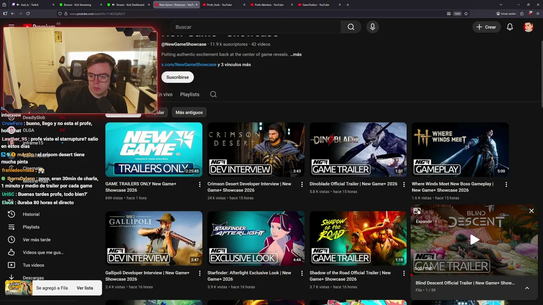Close the Blind Descent miniplayer
Screen dimensions: 543x305
(531, 211)
